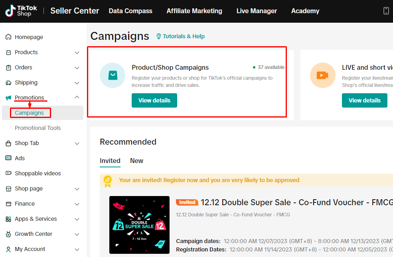The height and width of the screenshot is (257, 393).
Task: Click the Shop Tab bag icon
Action: pos(8,143)
